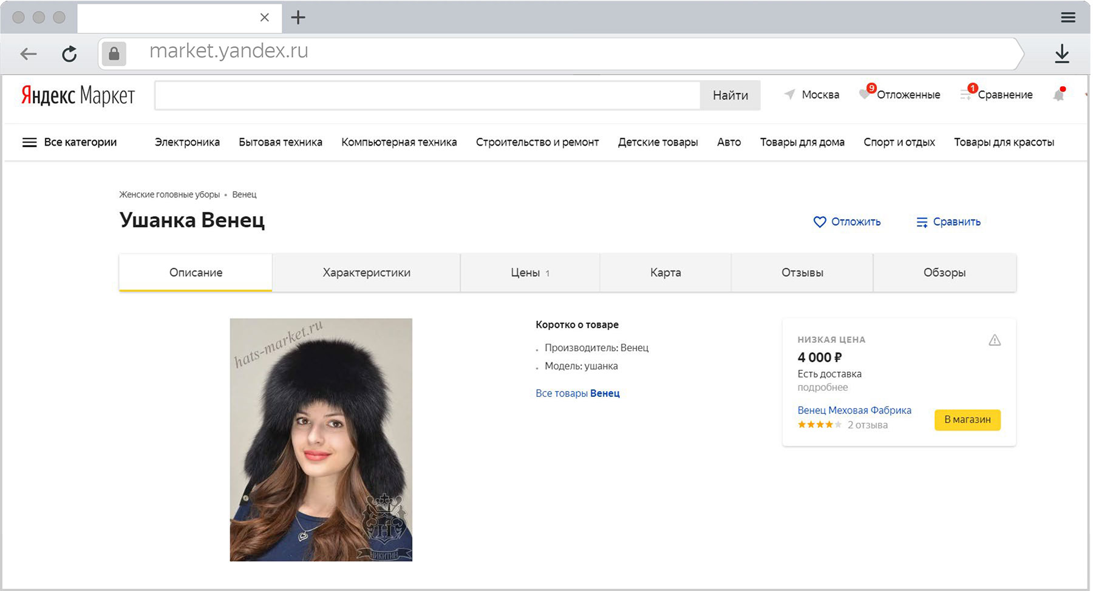The height and width of the screenshot is (591, 1093).
Task: Click the padlock security icon
Action: (114, 54)
